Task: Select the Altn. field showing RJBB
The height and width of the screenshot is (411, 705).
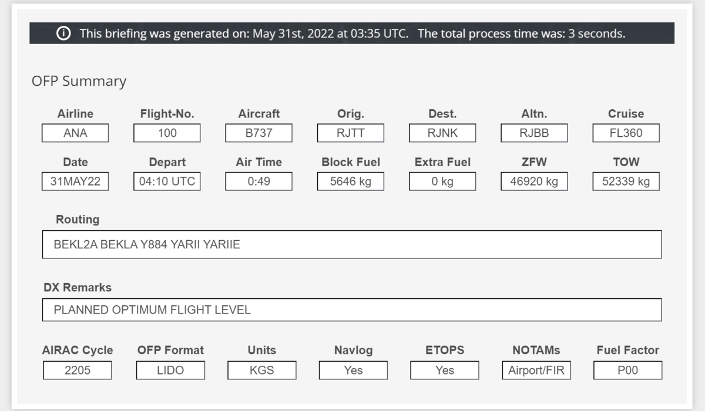Action: pyautogui.click(x=534, y=133)
